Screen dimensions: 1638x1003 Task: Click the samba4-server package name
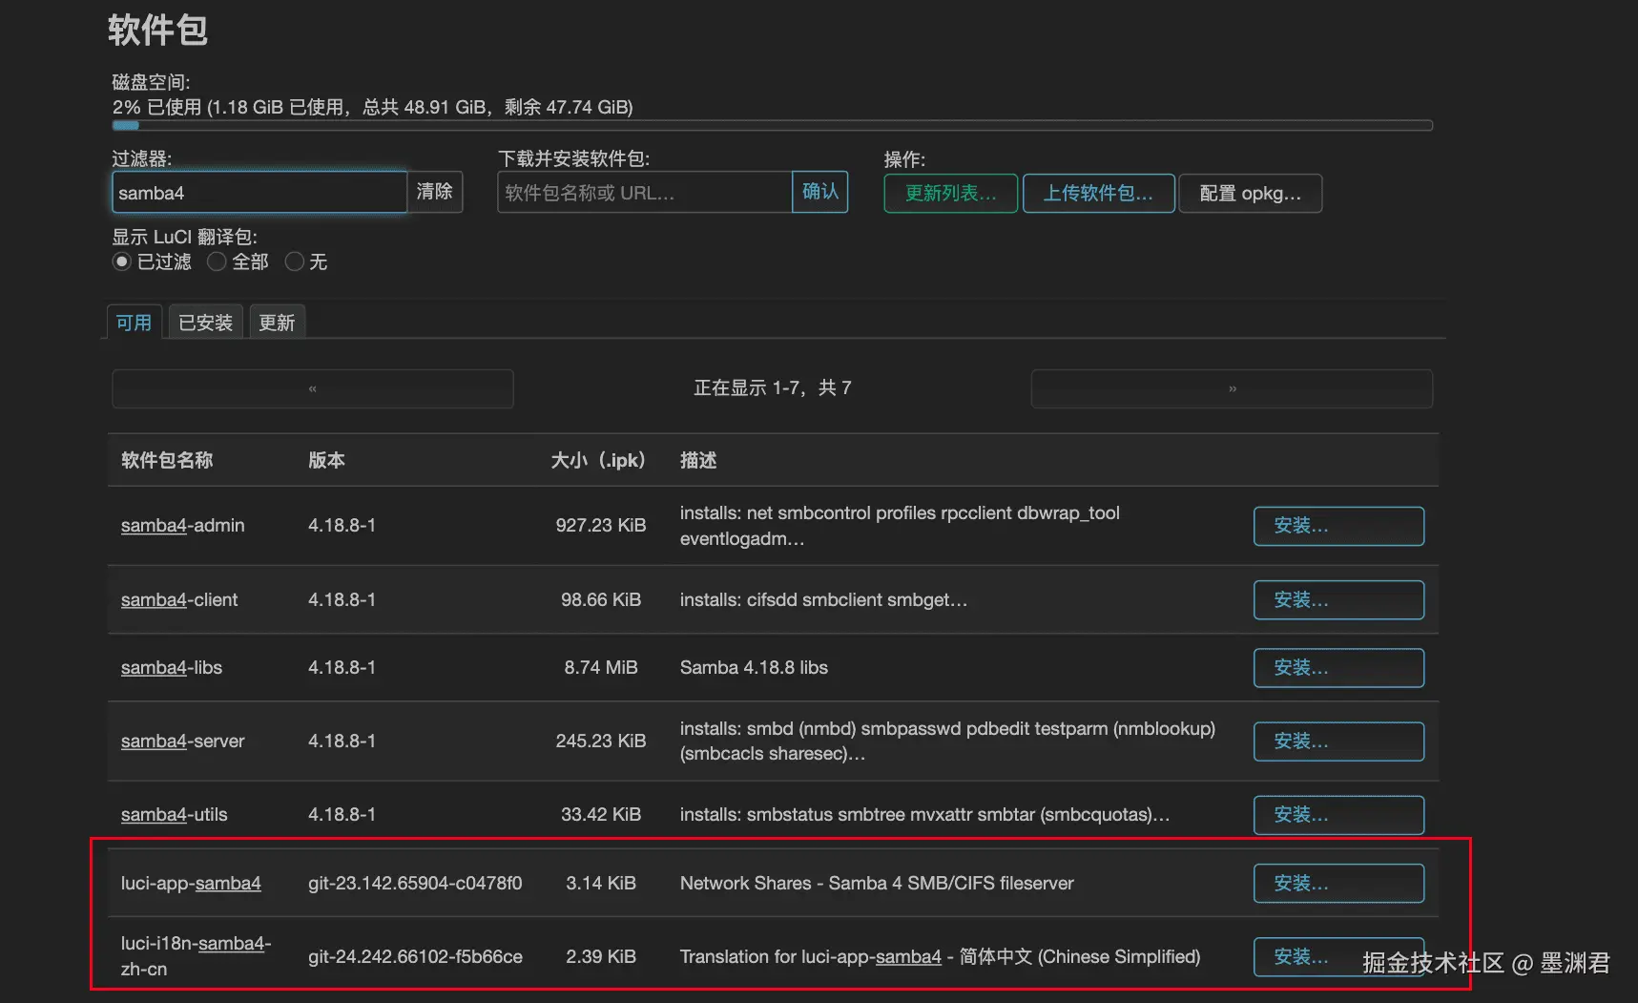(x=182, y=741)
